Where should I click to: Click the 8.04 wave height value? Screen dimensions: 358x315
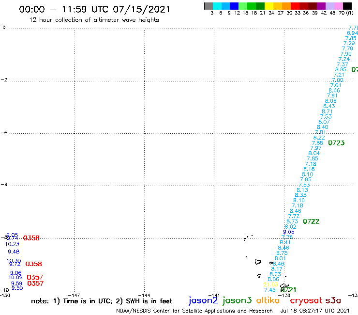[314, 153]
